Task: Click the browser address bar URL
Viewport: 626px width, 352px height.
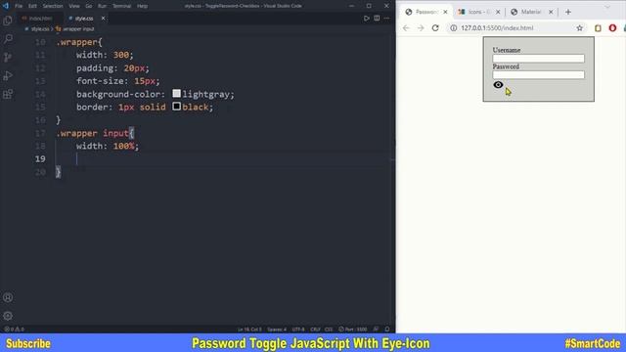Action: click(497, 28)
